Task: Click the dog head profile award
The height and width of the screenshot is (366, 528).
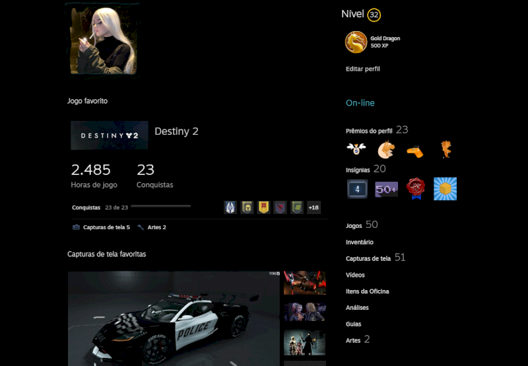Action: click(x=386, y=149)
